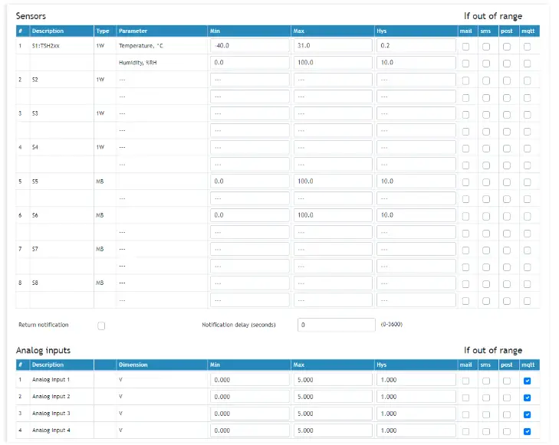559x445 pixels.
Task: Toggle post alert for sensor S8 first row
Action: tap(507, 284)
